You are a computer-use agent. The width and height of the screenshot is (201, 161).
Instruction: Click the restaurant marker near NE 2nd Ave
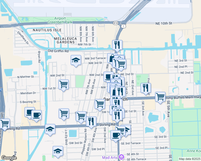click(146, 88)
